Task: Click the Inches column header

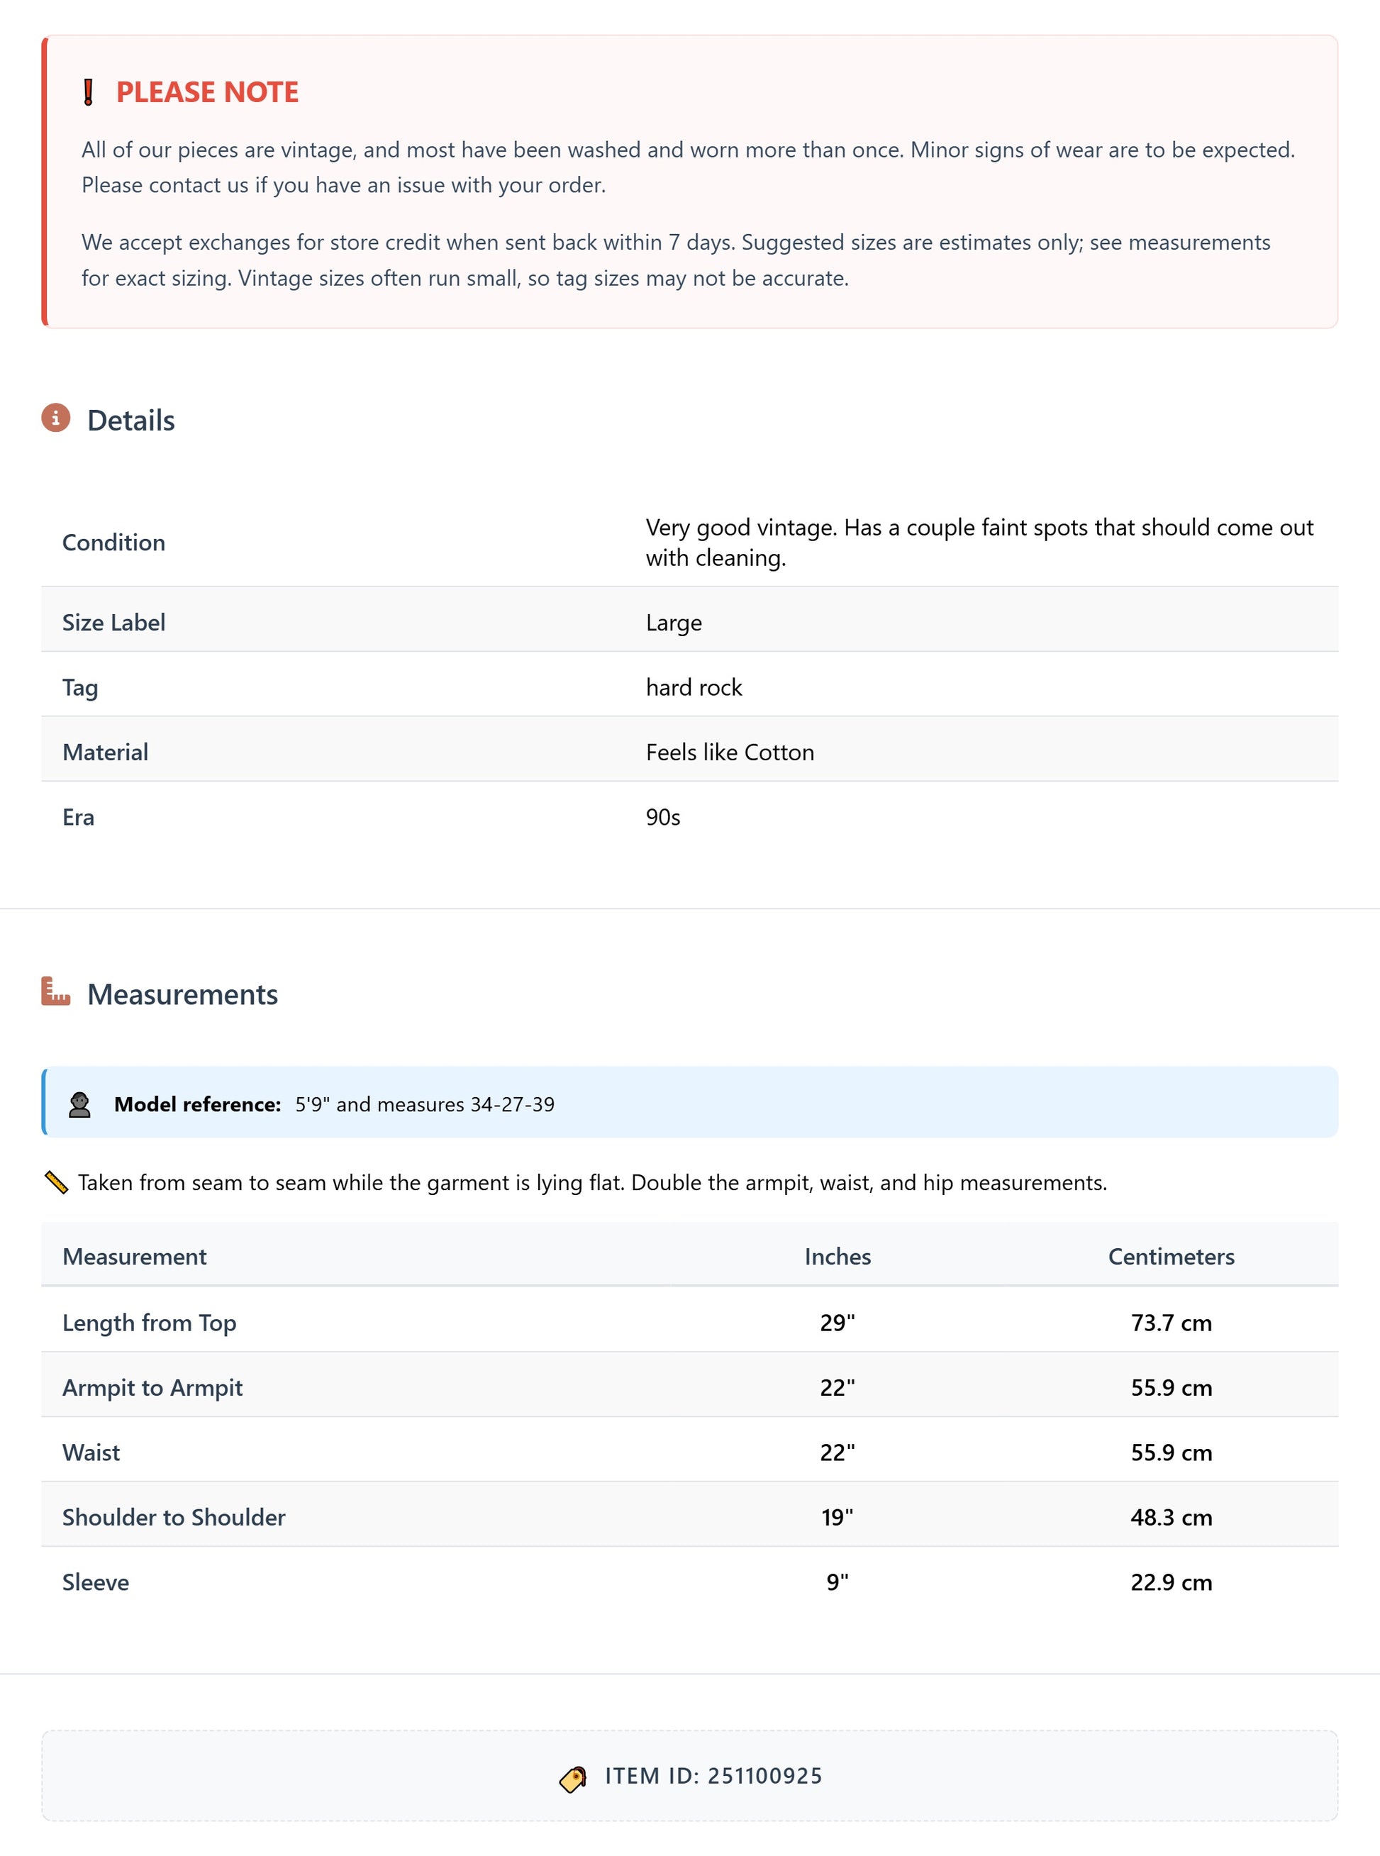Action: (x=837, y=1256)
